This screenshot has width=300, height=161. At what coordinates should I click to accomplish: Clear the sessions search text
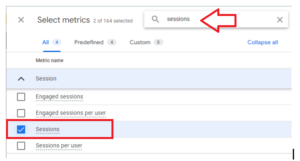coord(280,20)
